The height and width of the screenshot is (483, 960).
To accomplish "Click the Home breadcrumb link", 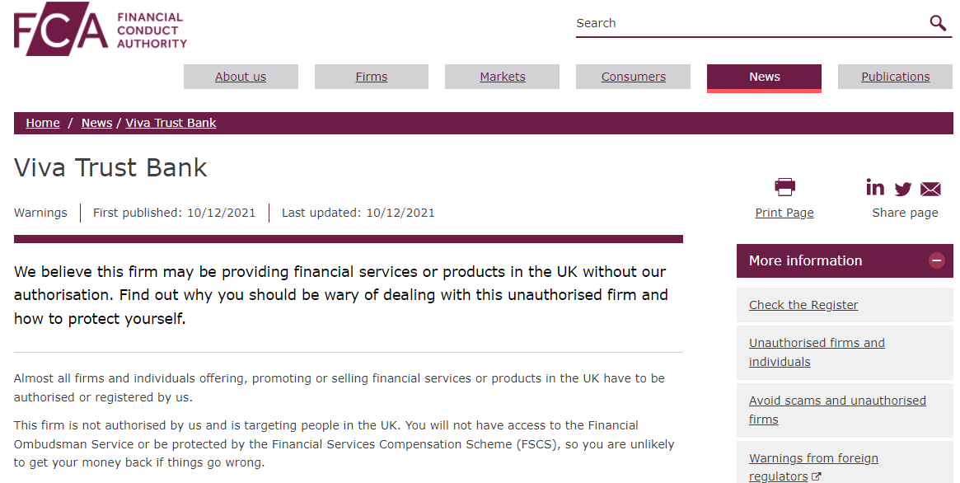I will [x=43, y=123].
